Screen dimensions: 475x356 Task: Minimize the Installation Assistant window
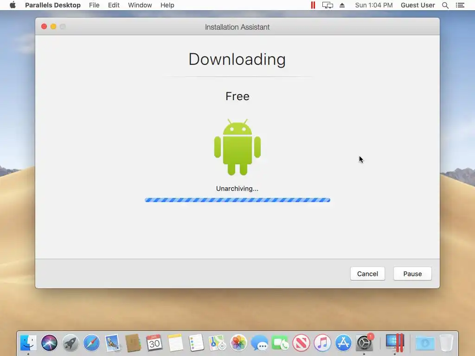pos(53,26)
